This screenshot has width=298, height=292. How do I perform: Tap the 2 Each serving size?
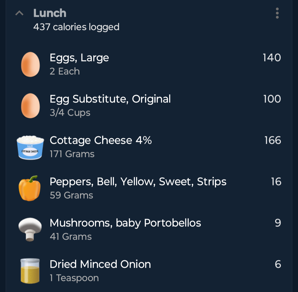[65, 71]
